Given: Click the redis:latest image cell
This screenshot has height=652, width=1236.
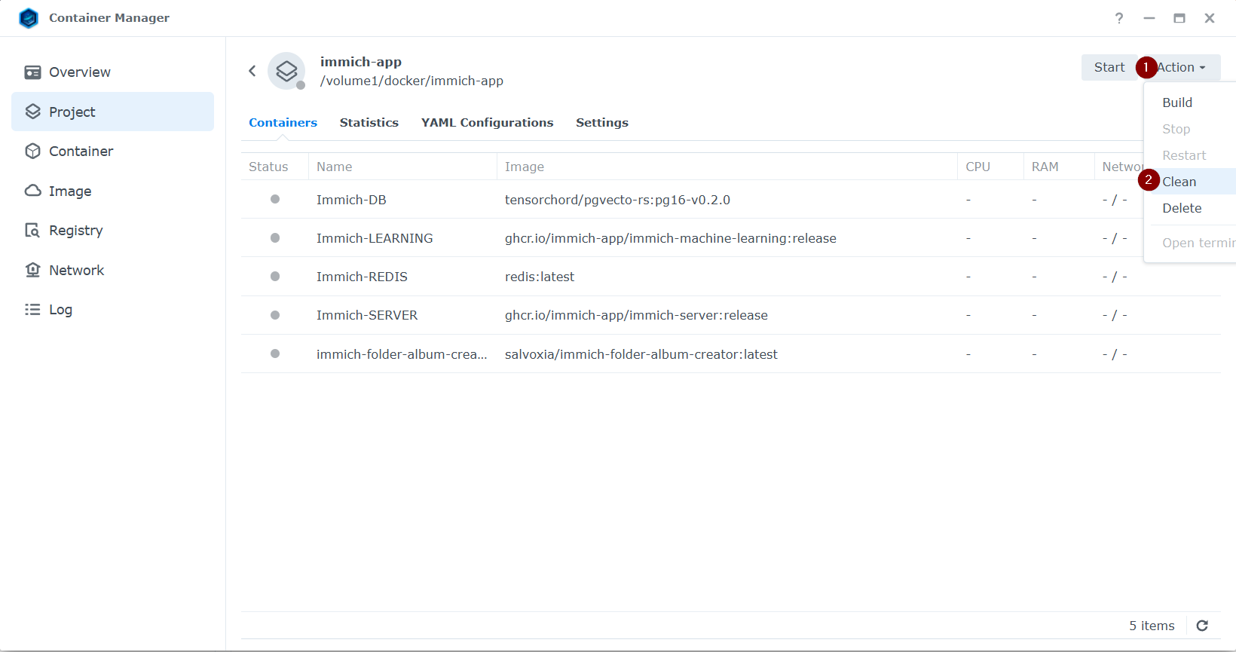Looking at the screenshot, I should (x=540, y=277).
